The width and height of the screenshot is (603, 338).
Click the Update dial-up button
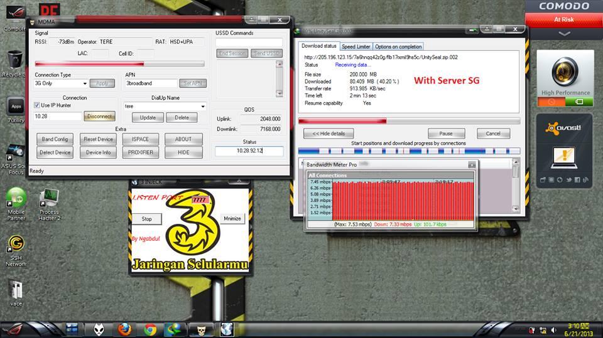point(148,117)
